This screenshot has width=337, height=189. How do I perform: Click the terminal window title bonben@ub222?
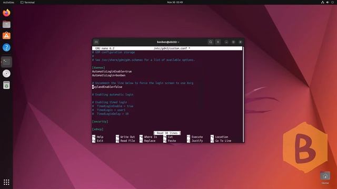tap(168, 42)
